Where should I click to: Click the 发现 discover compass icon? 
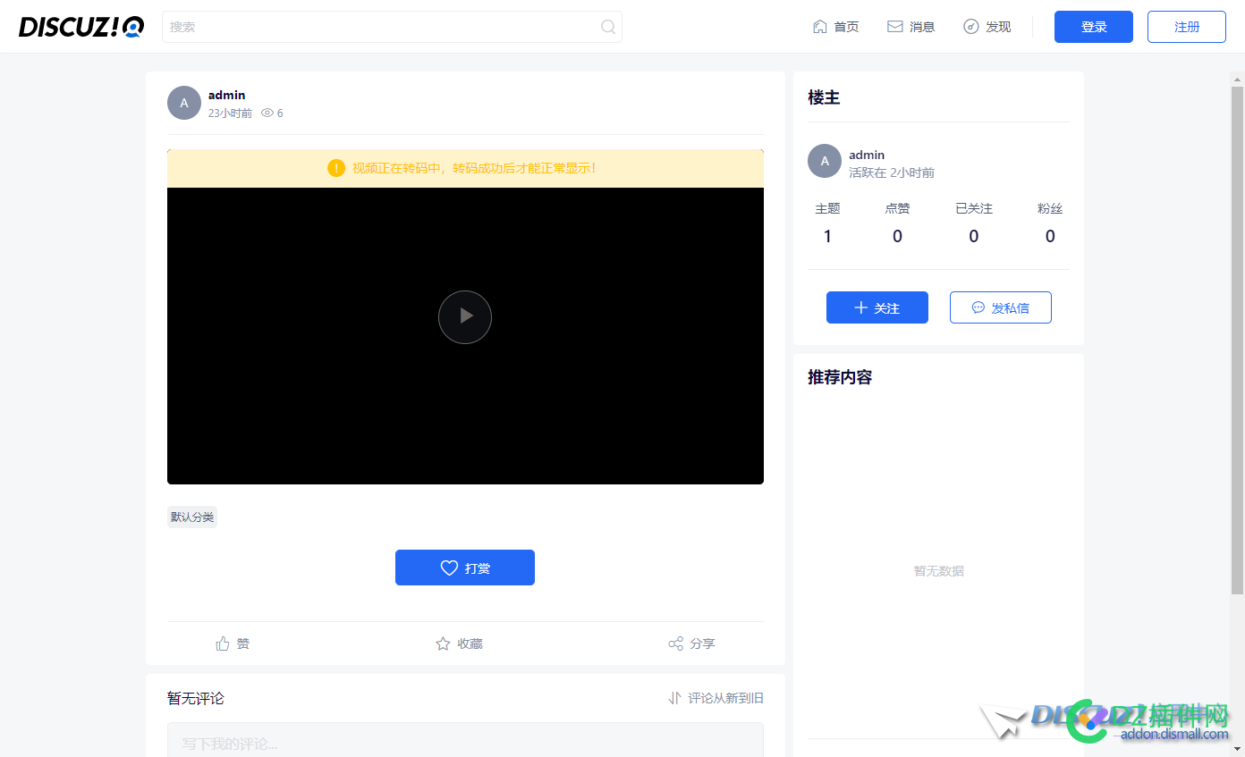971,26
